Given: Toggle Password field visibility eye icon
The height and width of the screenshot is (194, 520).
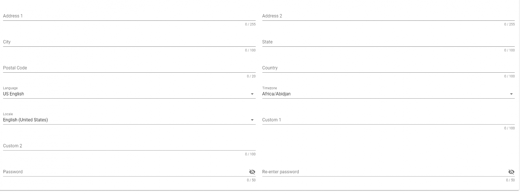Looking at the screenshot, I should (253, 172).
